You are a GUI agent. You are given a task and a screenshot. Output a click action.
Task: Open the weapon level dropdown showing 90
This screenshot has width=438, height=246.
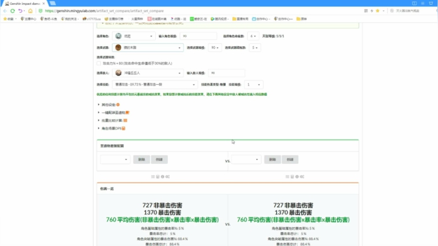(215, 47)
